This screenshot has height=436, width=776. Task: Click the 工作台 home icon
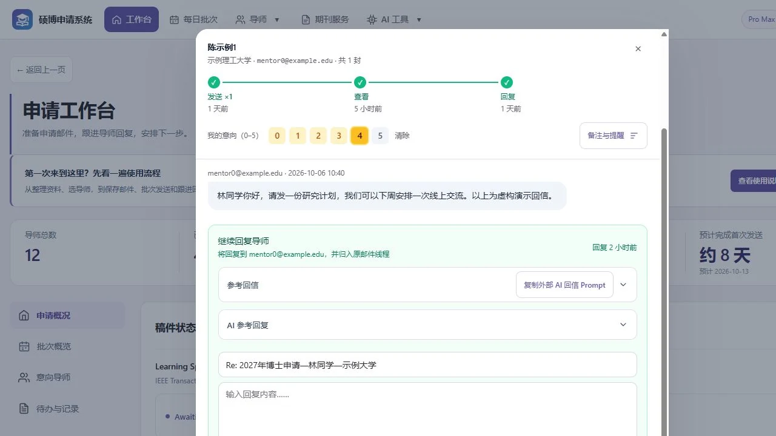click(117, 19)
